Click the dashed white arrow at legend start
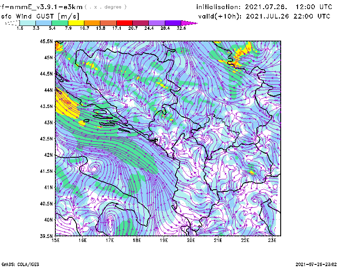Viewport: 346px width, 267px height. [12, 23]
